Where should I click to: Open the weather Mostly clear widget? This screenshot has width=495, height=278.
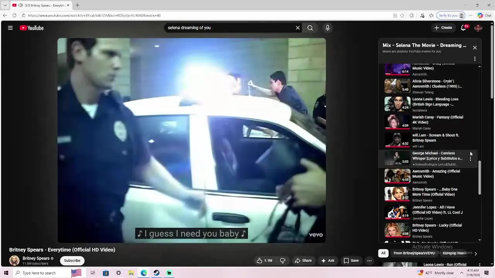436,273
